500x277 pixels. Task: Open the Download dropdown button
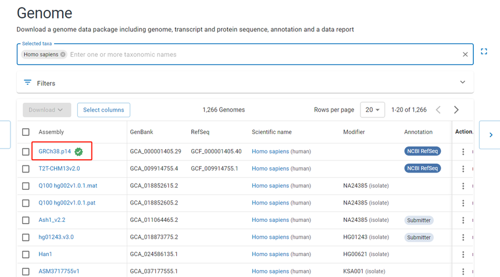47,110
